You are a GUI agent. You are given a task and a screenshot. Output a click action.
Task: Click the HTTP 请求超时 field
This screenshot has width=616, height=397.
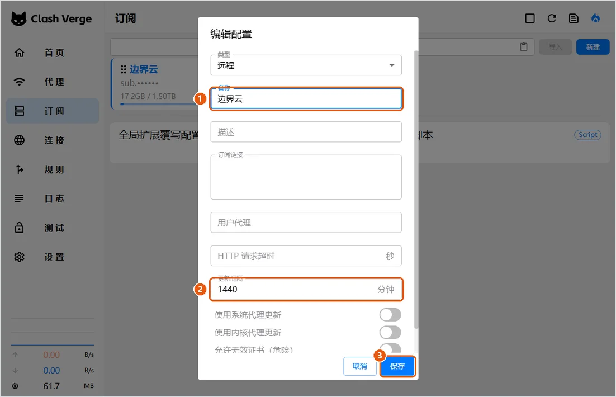coord(306,256)
